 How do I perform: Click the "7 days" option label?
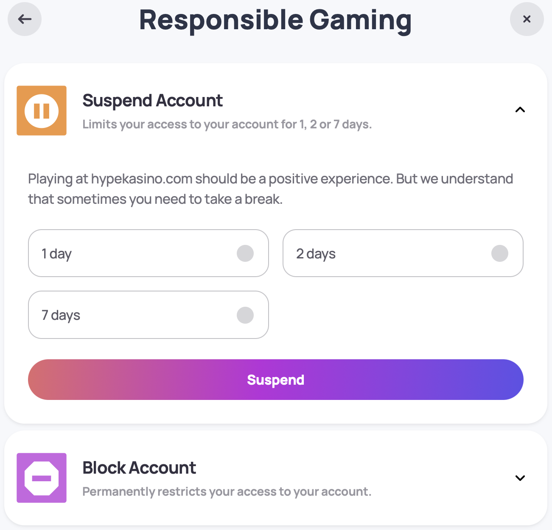coord(61,315)
